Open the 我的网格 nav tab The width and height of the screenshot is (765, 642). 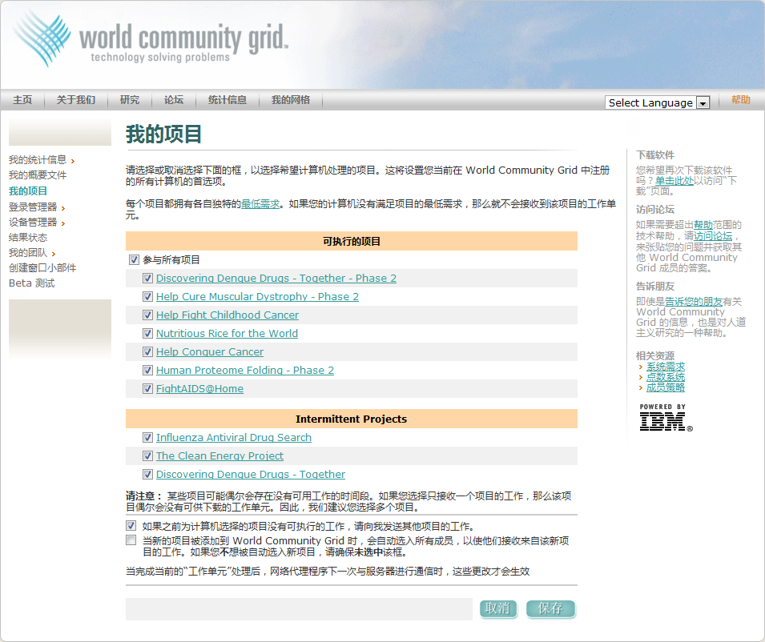pos(291,100)
